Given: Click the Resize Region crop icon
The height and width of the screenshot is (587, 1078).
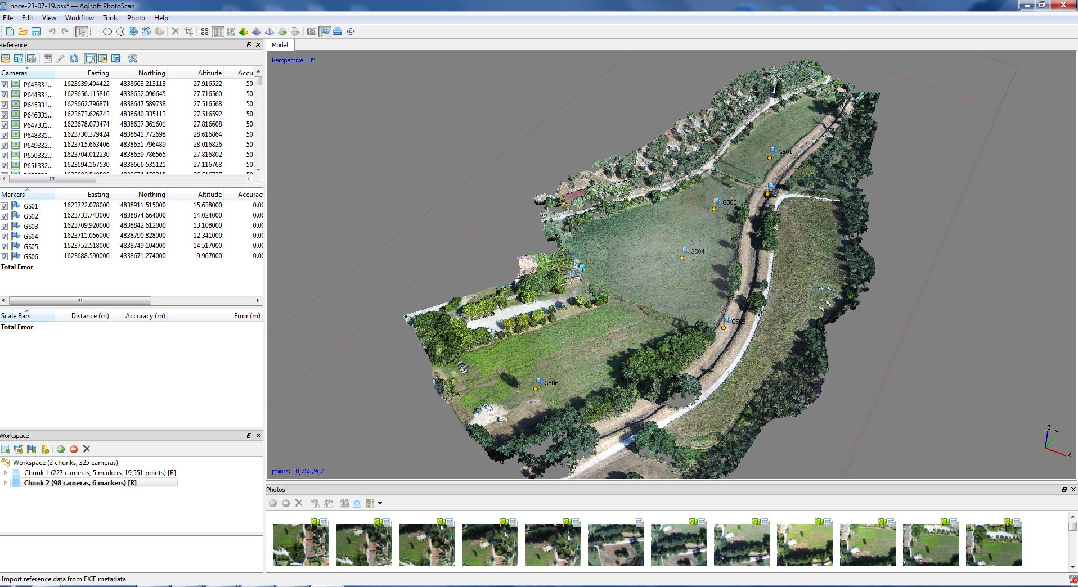Looking at the screenshot, I should tap(188, 31).
